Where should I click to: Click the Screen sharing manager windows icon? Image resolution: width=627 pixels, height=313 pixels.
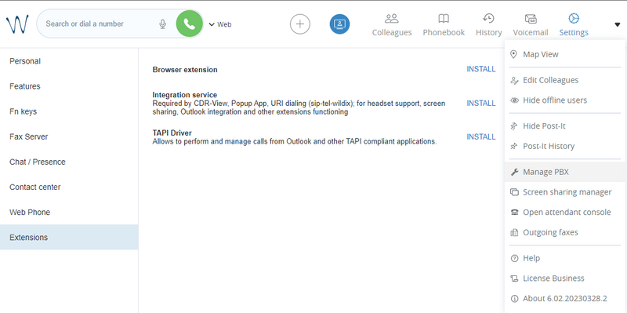click(x=515, y=192)
